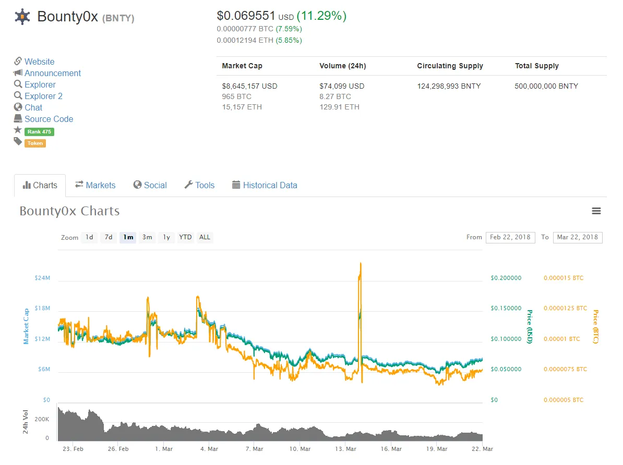
Task: Click the tag icon beside Token
Action: point(18,141)
